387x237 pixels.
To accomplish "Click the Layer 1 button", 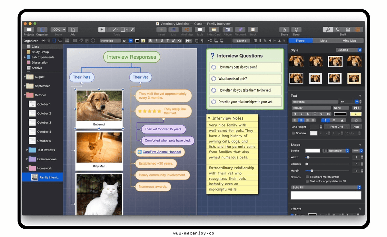I will pyautogui.click(x=241, y=41).
